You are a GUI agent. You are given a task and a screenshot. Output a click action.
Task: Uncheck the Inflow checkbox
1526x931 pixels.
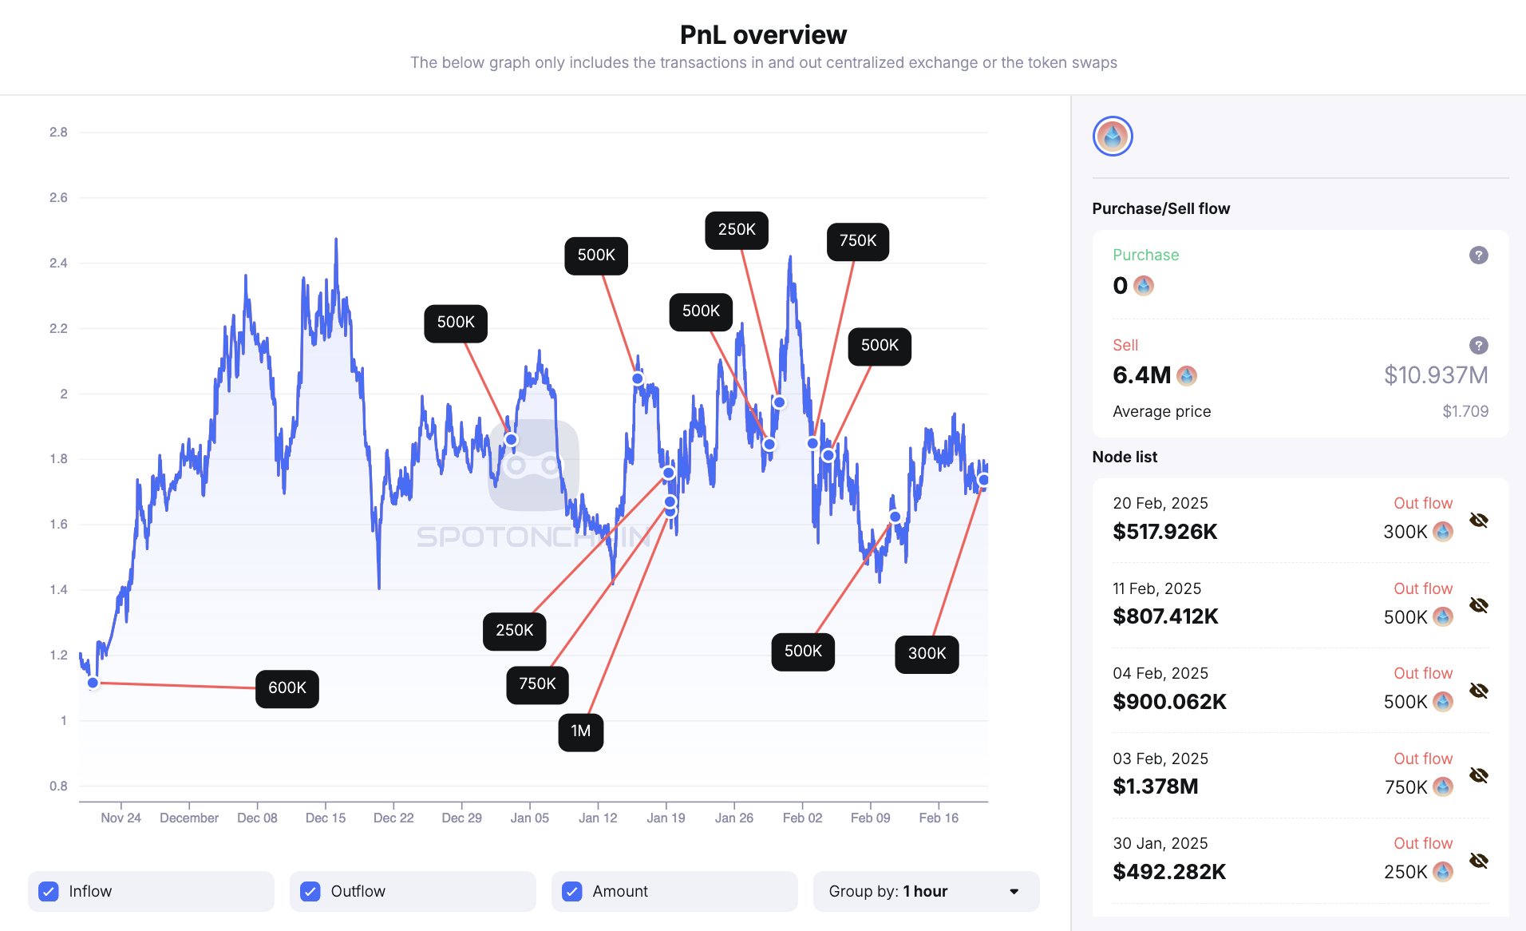click(x=49, y=892)
